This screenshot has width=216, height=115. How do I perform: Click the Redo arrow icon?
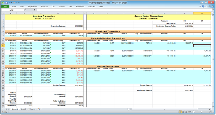click(x=14, y=3)
